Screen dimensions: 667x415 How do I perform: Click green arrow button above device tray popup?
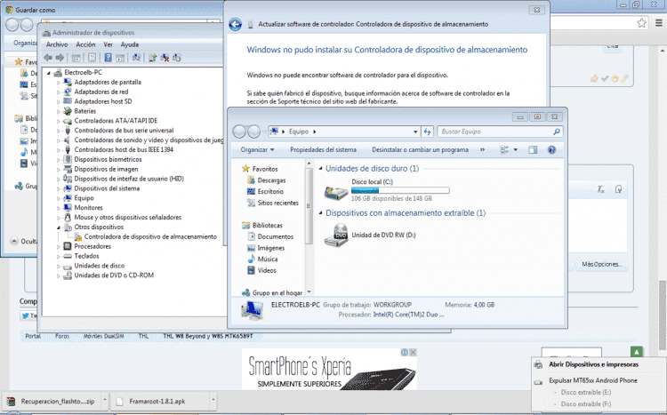(x=637, y=352)
